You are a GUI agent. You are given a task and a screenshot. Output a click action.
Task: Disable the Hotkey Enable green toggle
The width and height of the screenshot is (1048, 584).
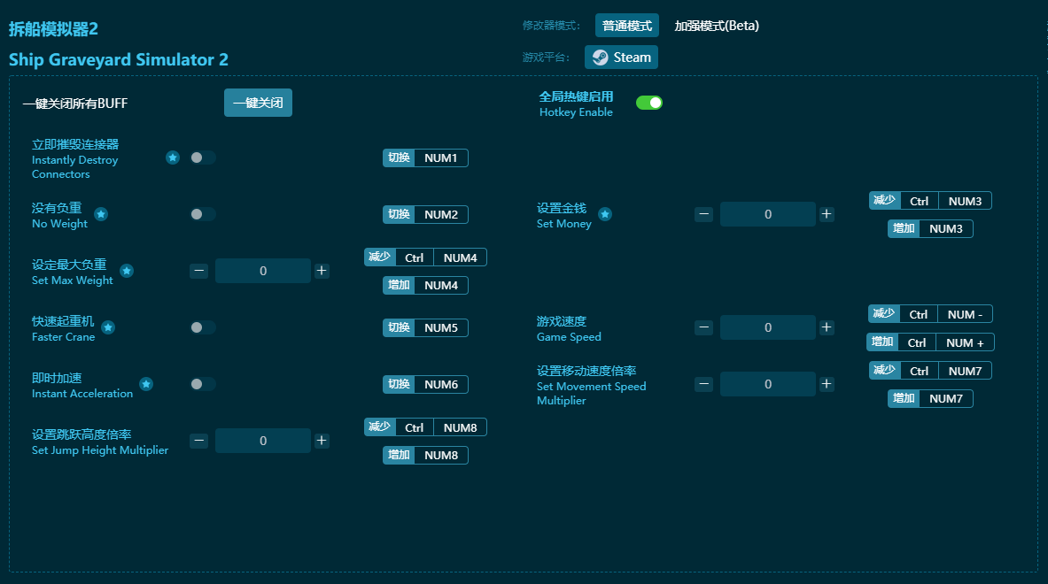click(x=649, y=103)
